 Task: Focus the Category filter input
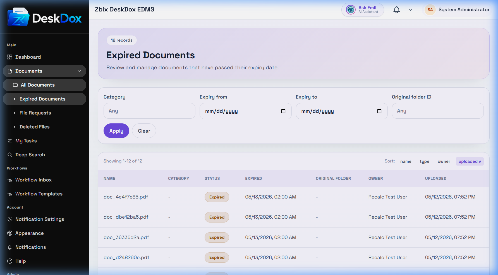(149, 111)
